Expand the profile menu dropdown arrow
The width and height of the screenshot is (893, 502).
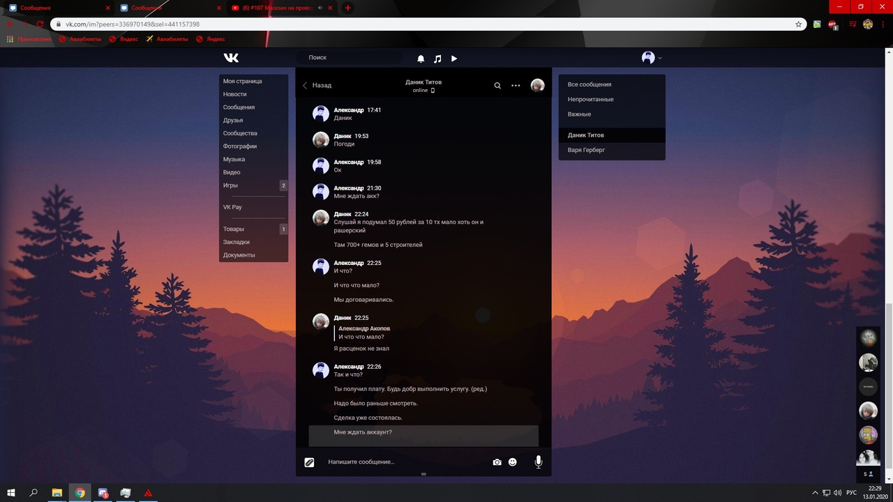tap(660, 59)
